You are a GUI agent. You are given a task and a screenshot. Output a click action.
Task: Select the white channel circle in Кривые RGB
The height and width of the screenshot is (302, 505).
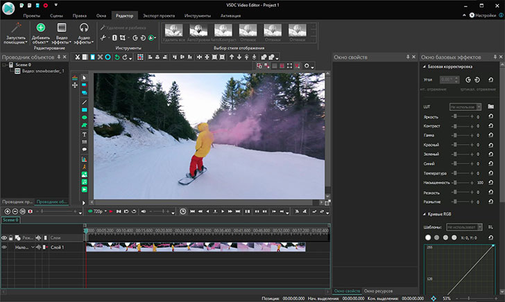coord(428,237)
